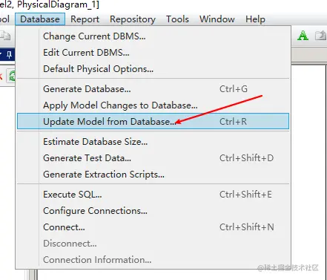The width and height of the screenshot is (327, 280).
Task: Choose Generate Test Data...
Action: (153, 158)
